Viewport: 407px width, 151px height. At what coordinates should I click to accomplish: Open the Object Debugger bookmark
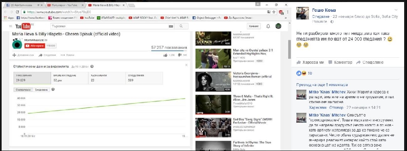[207, 18]
